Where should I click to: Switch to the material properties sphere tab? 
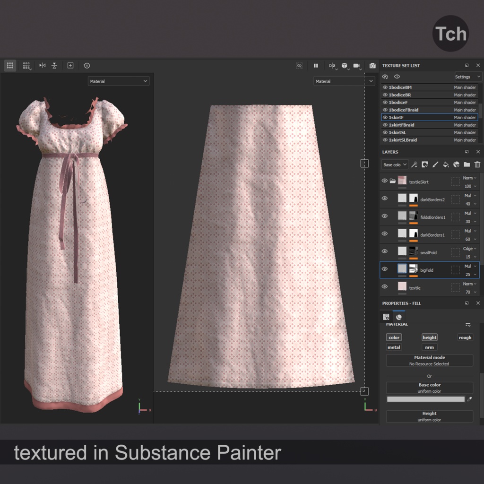click(x=398, y=317)
